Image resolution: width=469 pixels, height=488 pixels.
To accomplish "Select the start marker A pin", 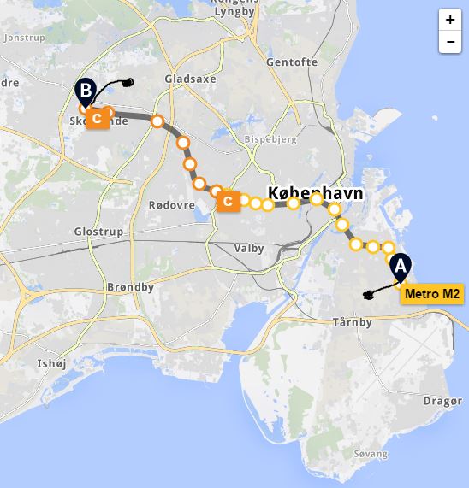I will (x=401, y=268).
